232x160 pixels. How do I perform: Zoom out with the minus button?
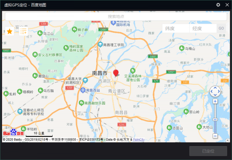pos(215,136)
